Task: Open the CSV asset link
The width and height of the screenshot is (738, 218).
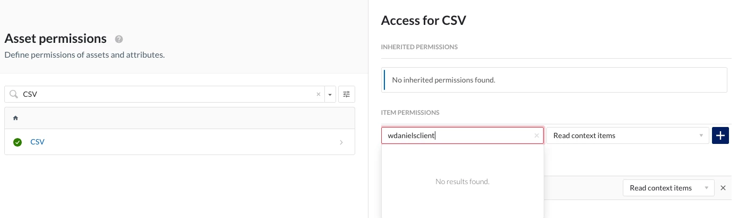Action: tap(37, 142)
